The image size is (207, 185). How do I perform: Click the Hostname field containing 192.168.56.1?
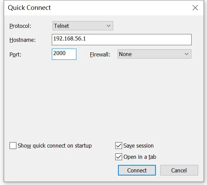pos(122,39)
